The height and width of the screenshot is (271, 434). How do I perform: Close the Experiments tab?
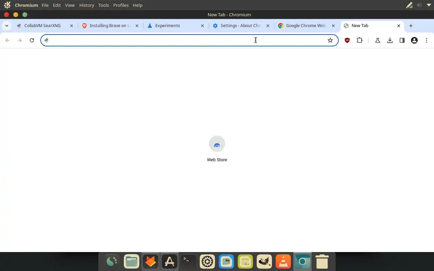pyautogui.click(x=202, y=26)
